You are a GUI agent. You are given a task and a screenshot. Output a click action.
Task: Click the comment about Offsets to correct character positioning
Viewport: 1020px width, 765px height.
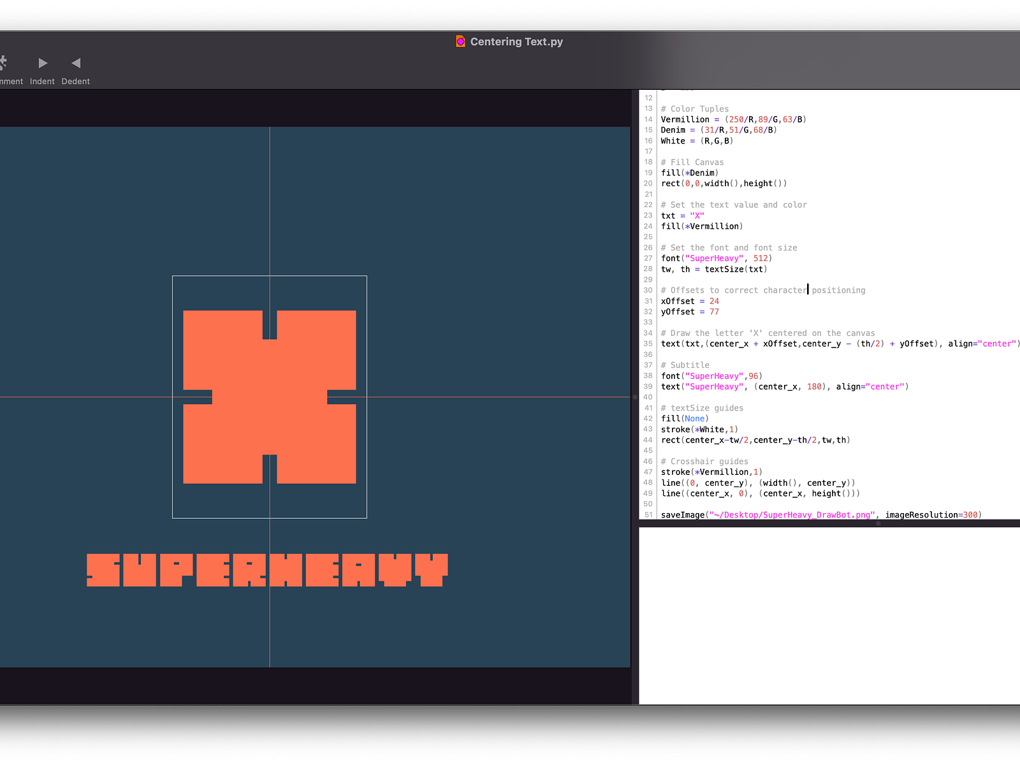click(x=763, y=290)
